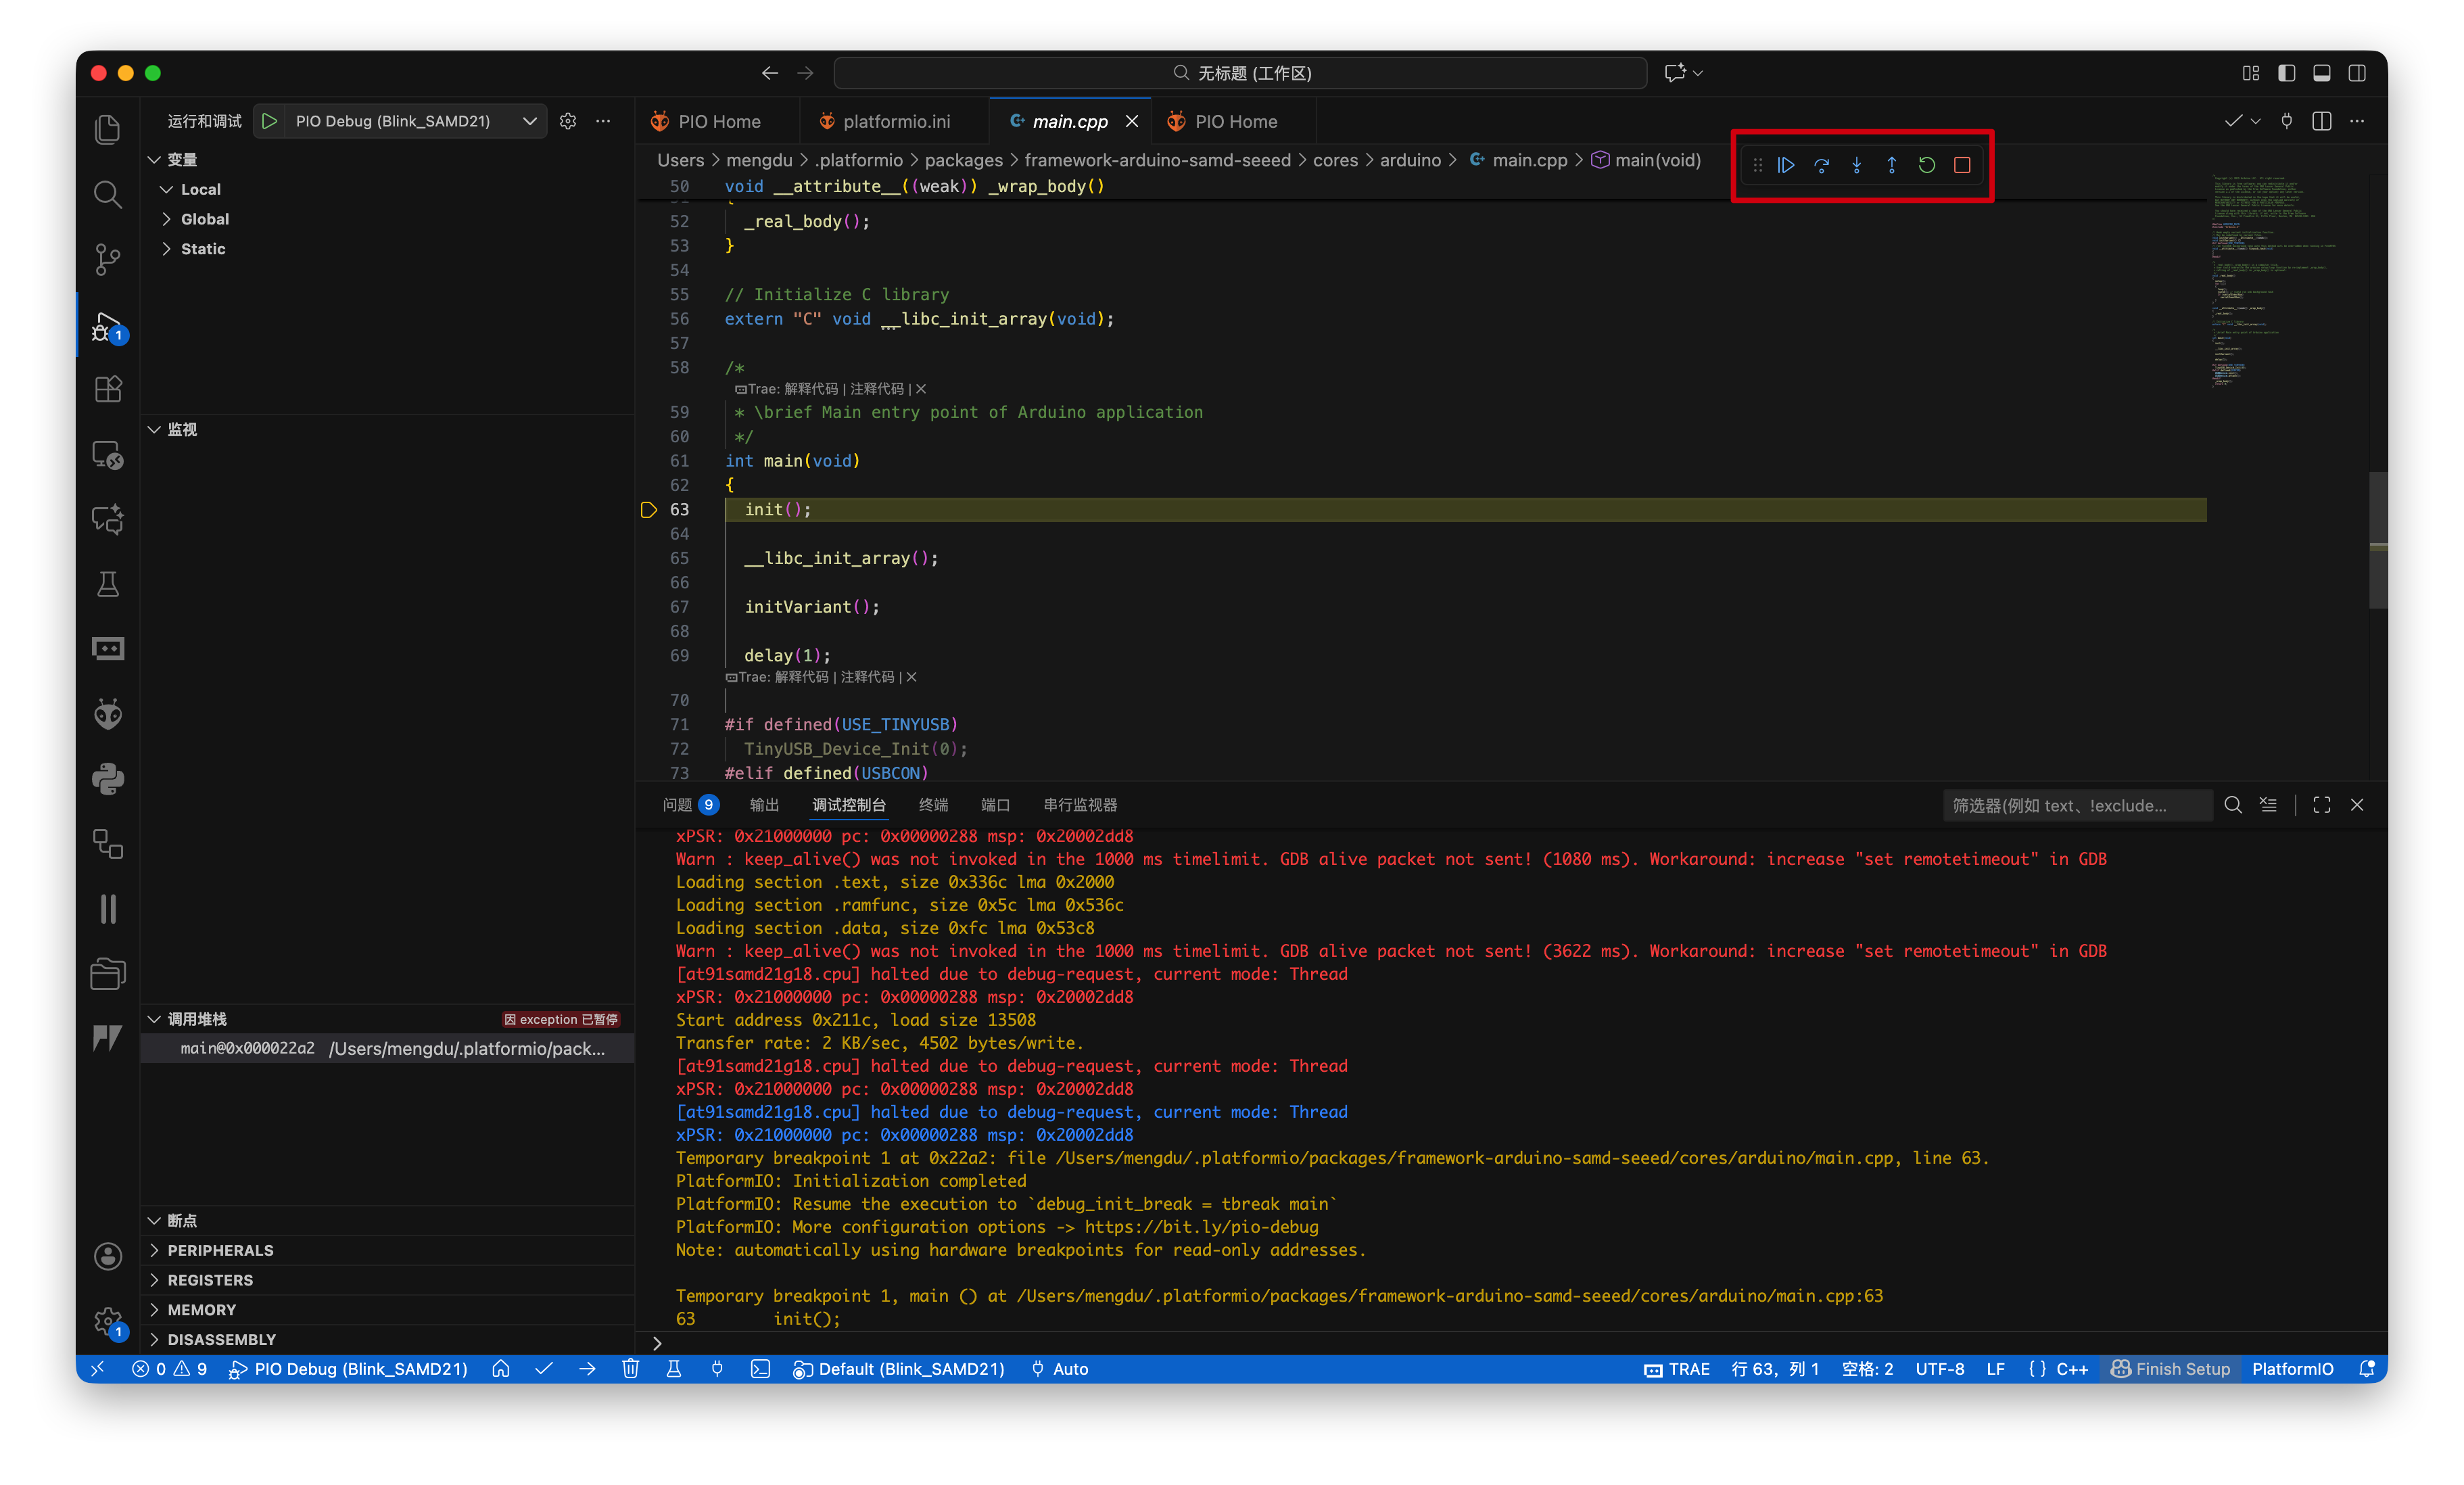
Task: Click Finish Setup in the status bar
Action: point(2170,1369)
